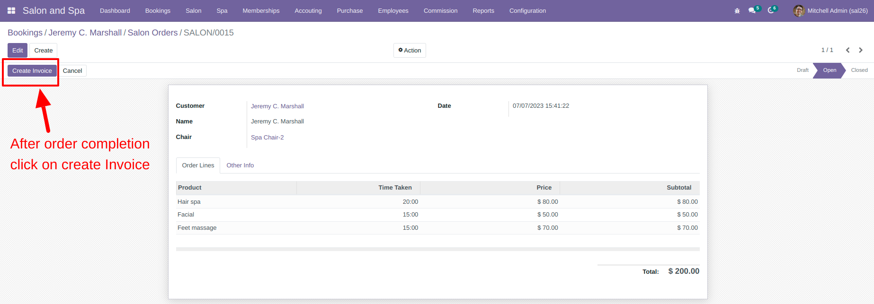Image resolution: width=874 pixels, height=304 pixels.
Task: Go to next record arrow
Action: point(861,50)
